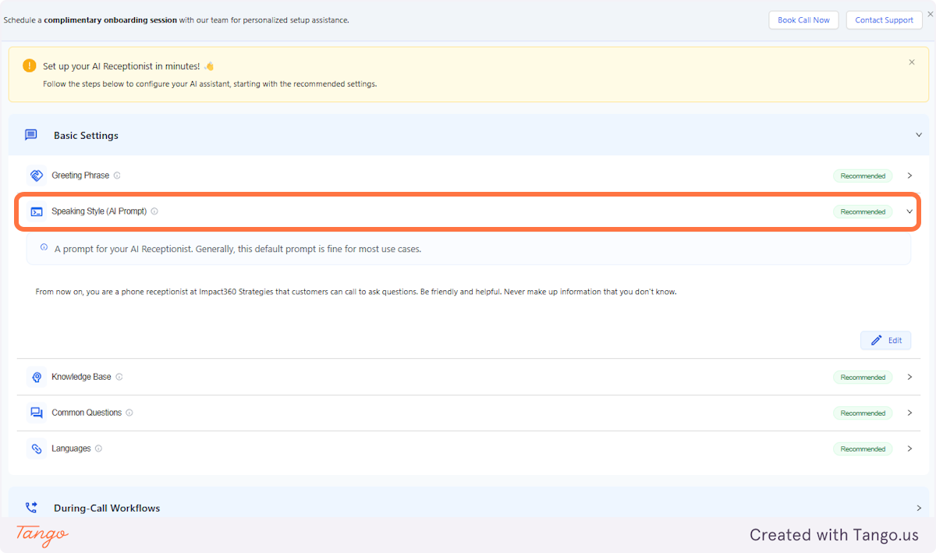Expand the During-Call Workflows section
936x553 pixels.
tap(919, 508)
